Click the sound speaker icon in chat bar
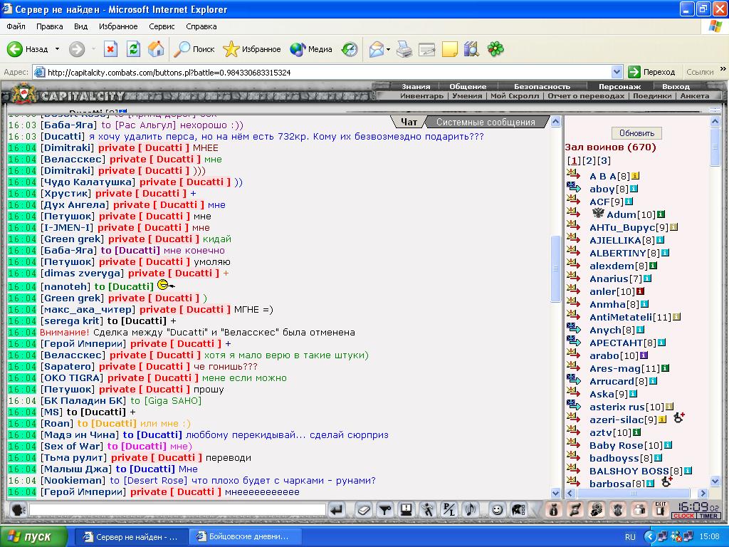729x547 pixels. (x=470, y=510)
